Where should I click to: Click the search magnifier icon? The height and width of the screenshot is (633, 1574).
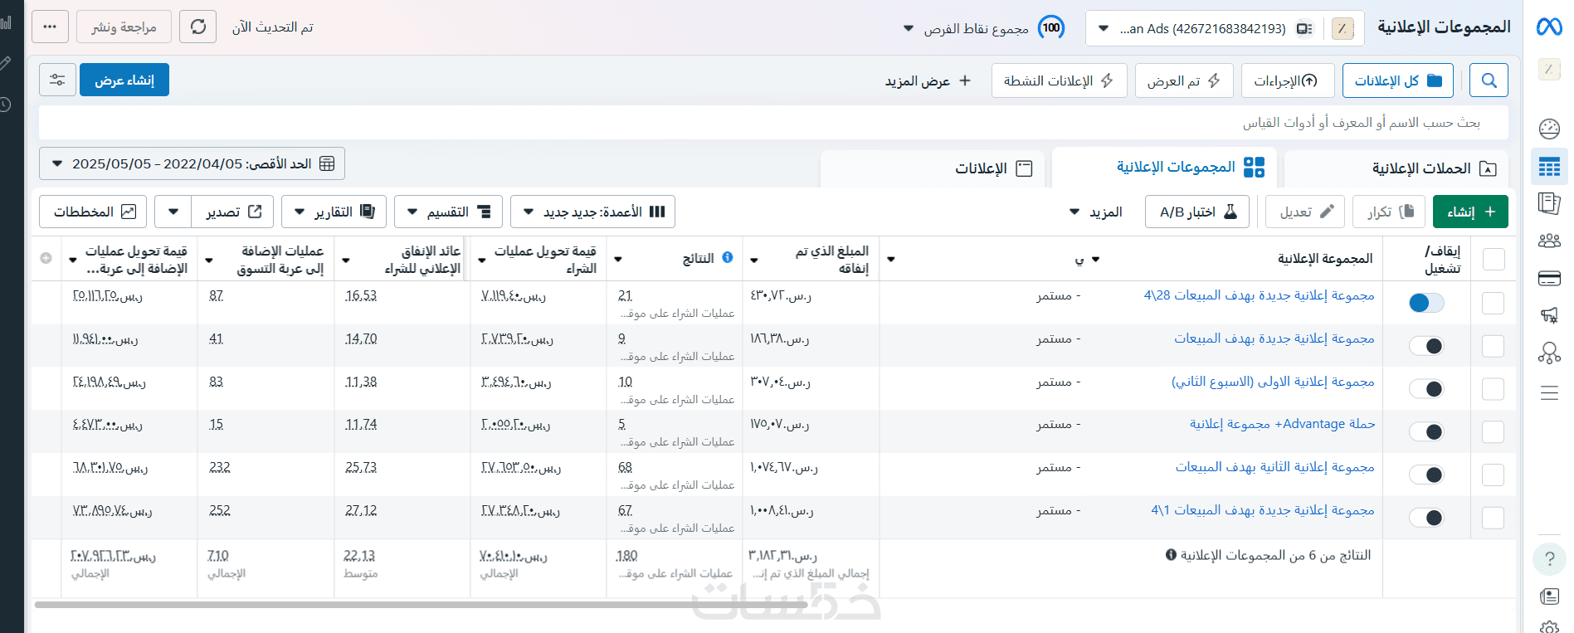[x=1489, y=80]
